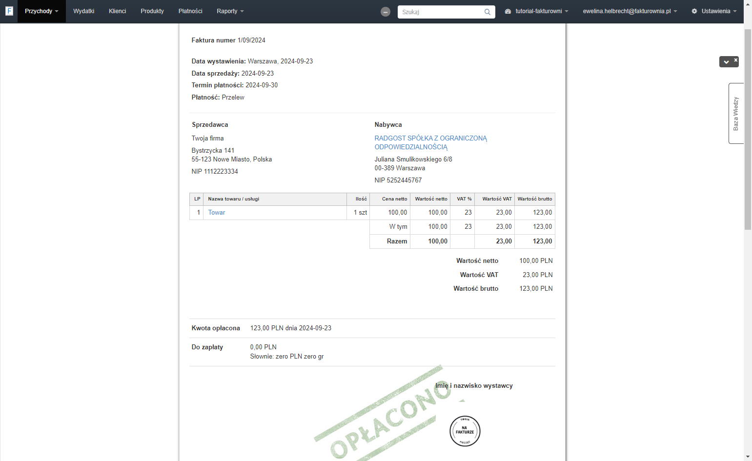752x461 pixels.
Task: Click the buyer 'NIP 5252445767'
Action: (x=398, y=180)
